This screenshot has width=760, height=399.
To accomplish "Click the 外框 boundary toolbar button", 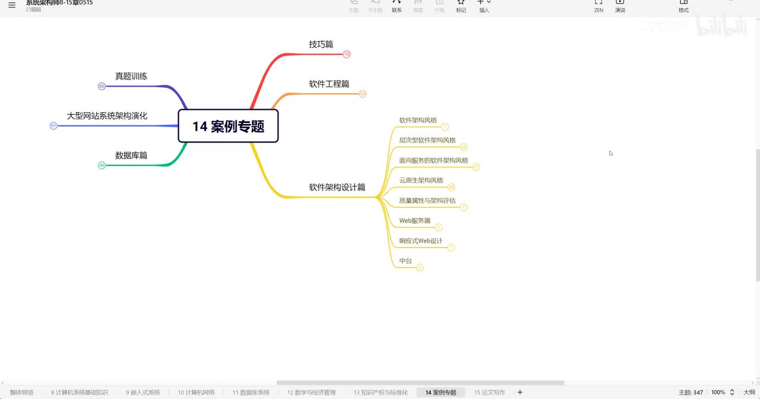I will (x=439, y=6).
